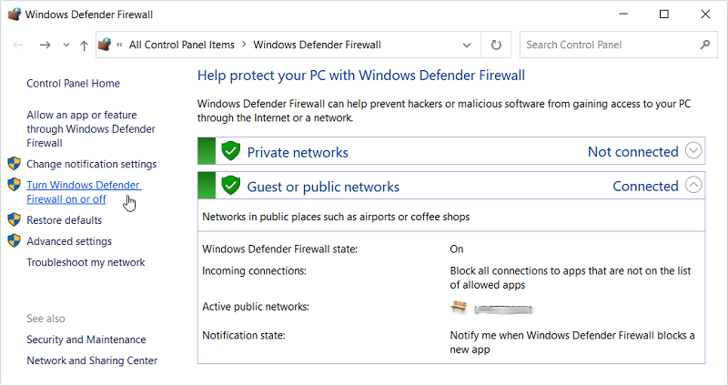This screenshot has width=728, height=386.
Task: Click the firewall icon in address bar
Action: [x=105, y=45]
